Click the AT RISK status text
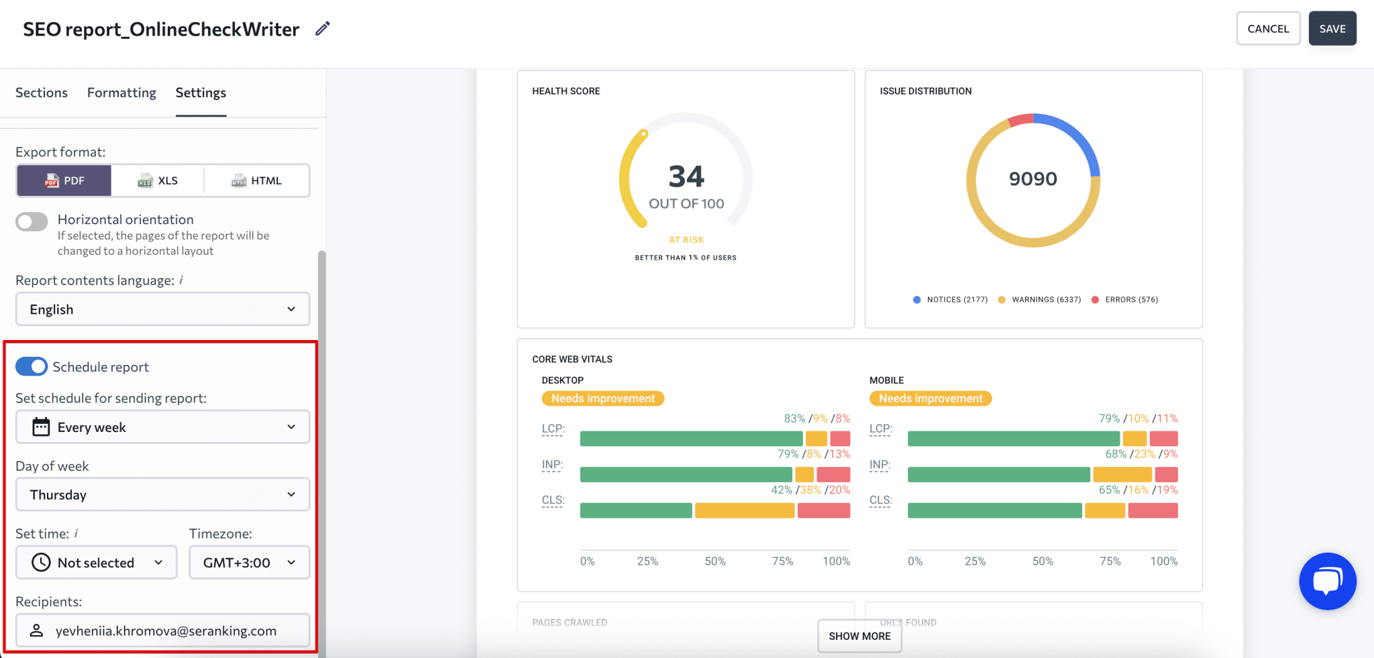This screenshot has width=1374, height=658. [686, 239]
